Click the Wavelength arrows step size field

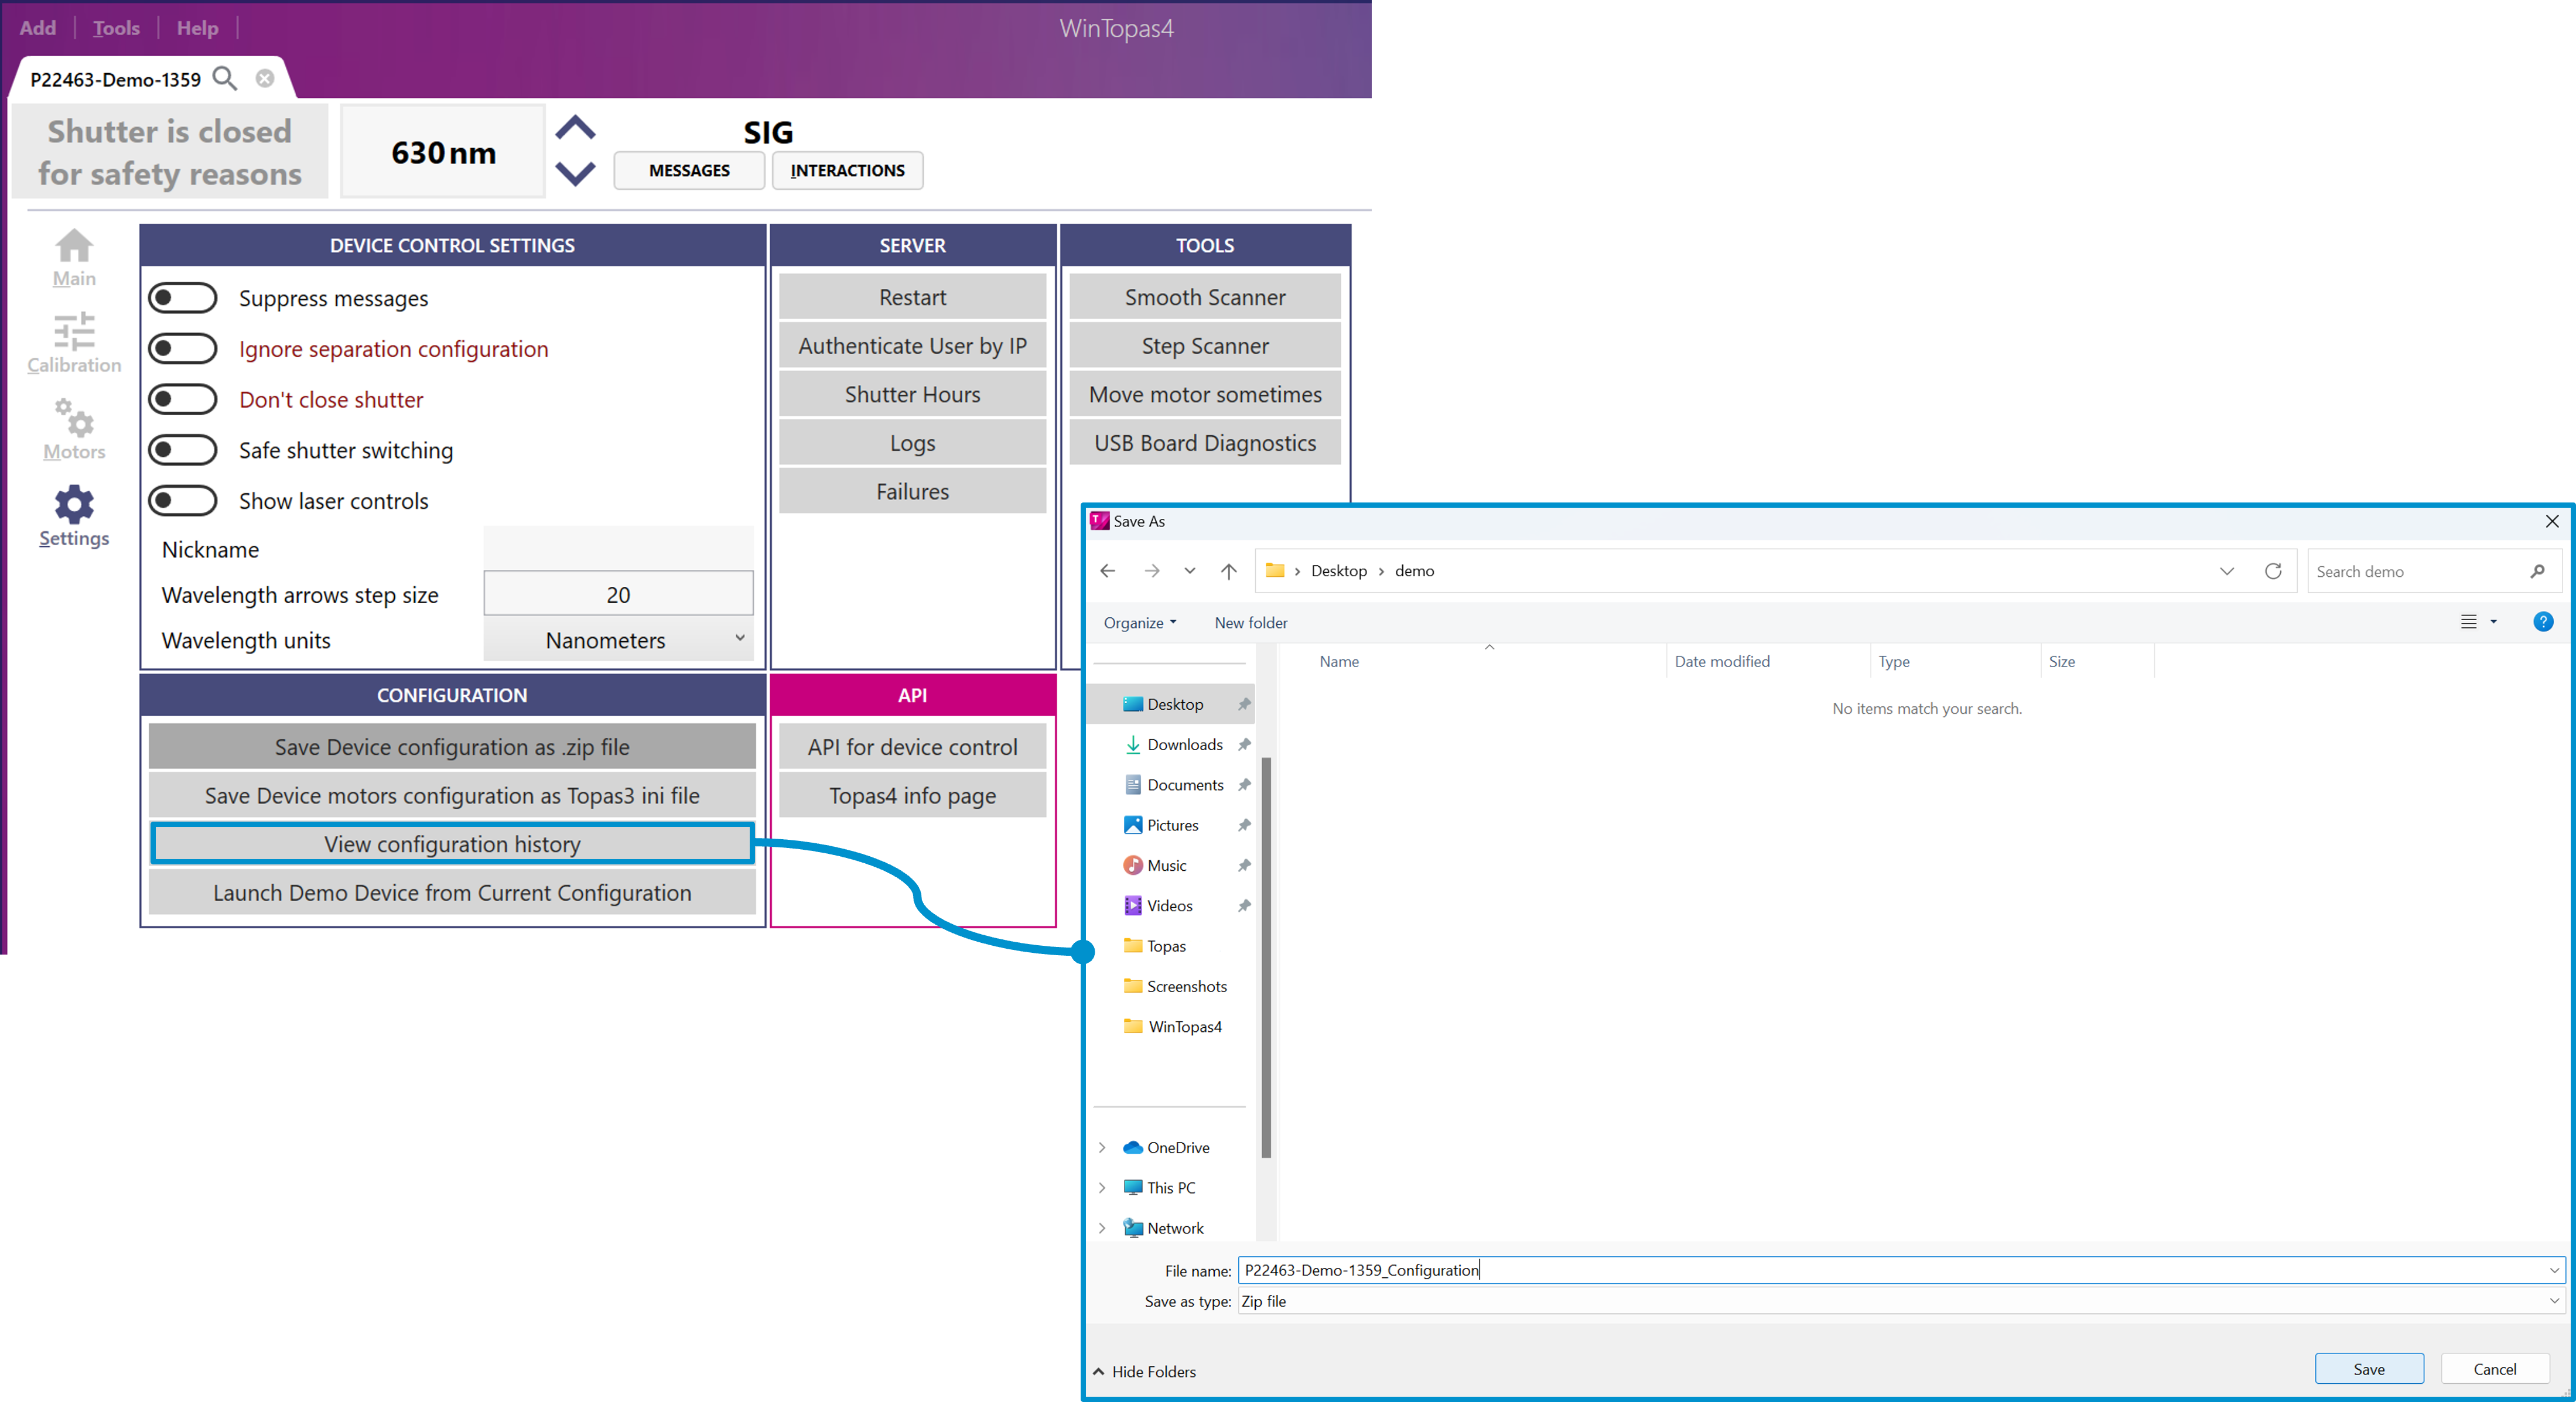[x=618, y=594]
